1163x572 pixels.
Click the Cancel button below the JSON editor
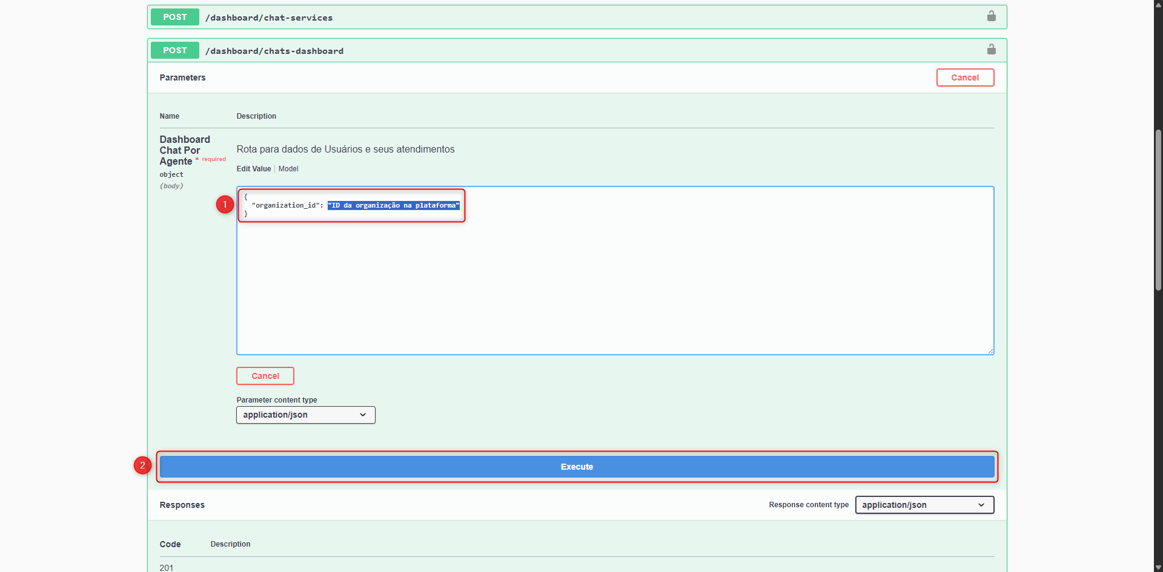pyautogui.click(x=265, y=375)
